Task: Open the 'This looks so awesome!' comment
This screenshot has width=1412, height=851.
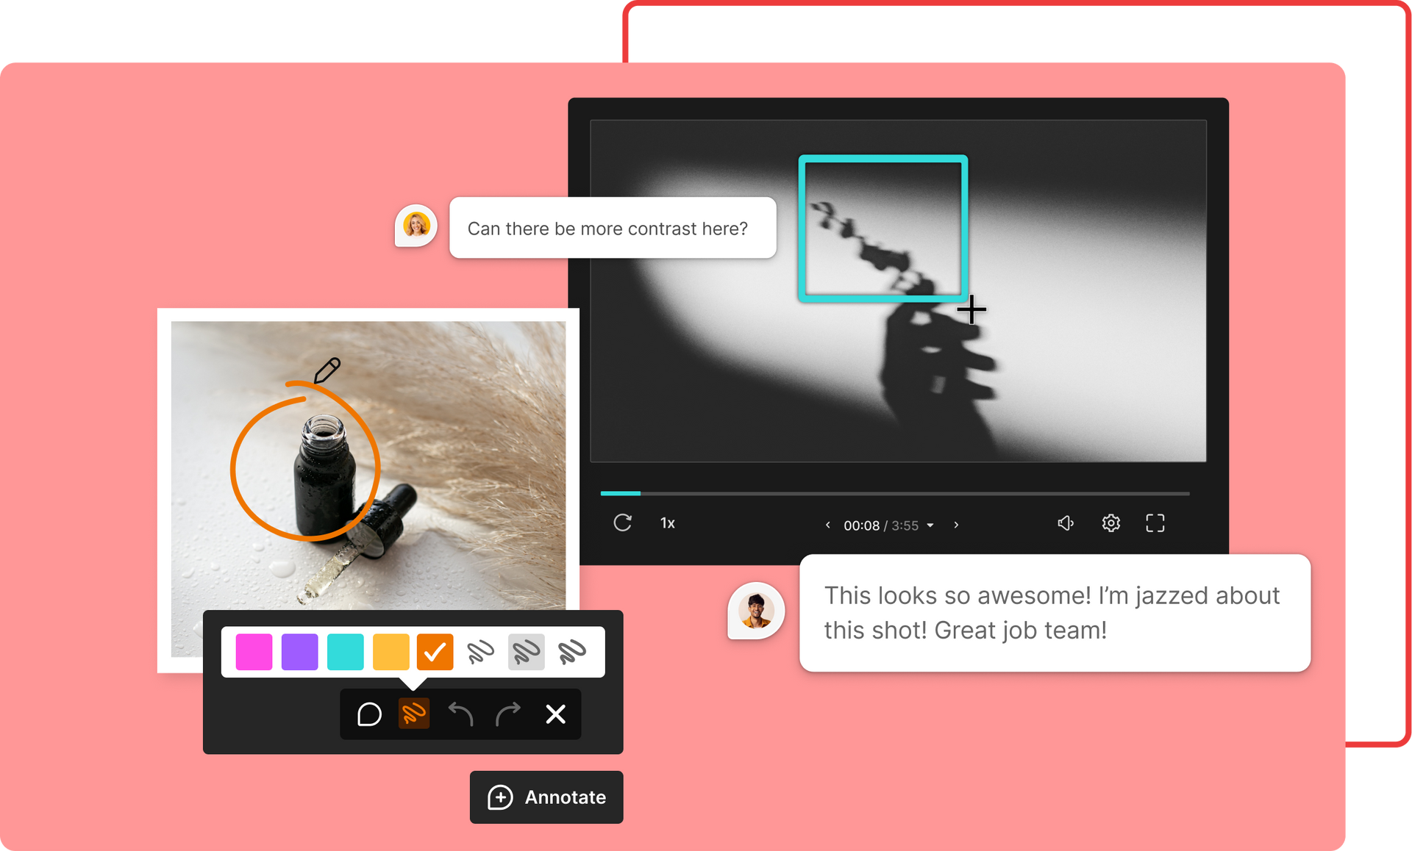Action: (1055, 613)
